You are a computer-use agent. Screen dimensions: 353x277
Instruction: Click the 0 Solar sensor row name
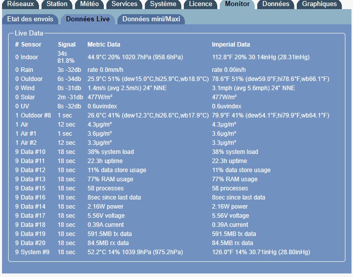click(25, 97)
